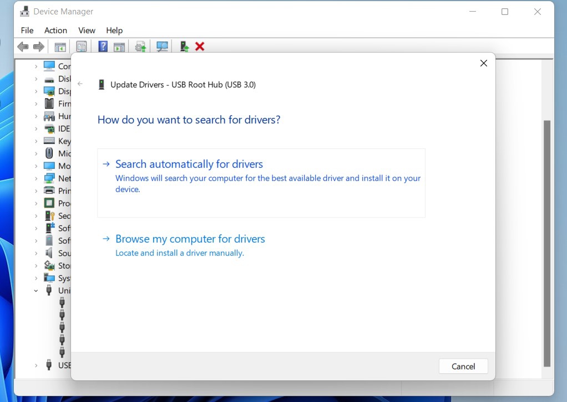Select the disk drive icon beside 'Disl'

click(x=49, y=79)
